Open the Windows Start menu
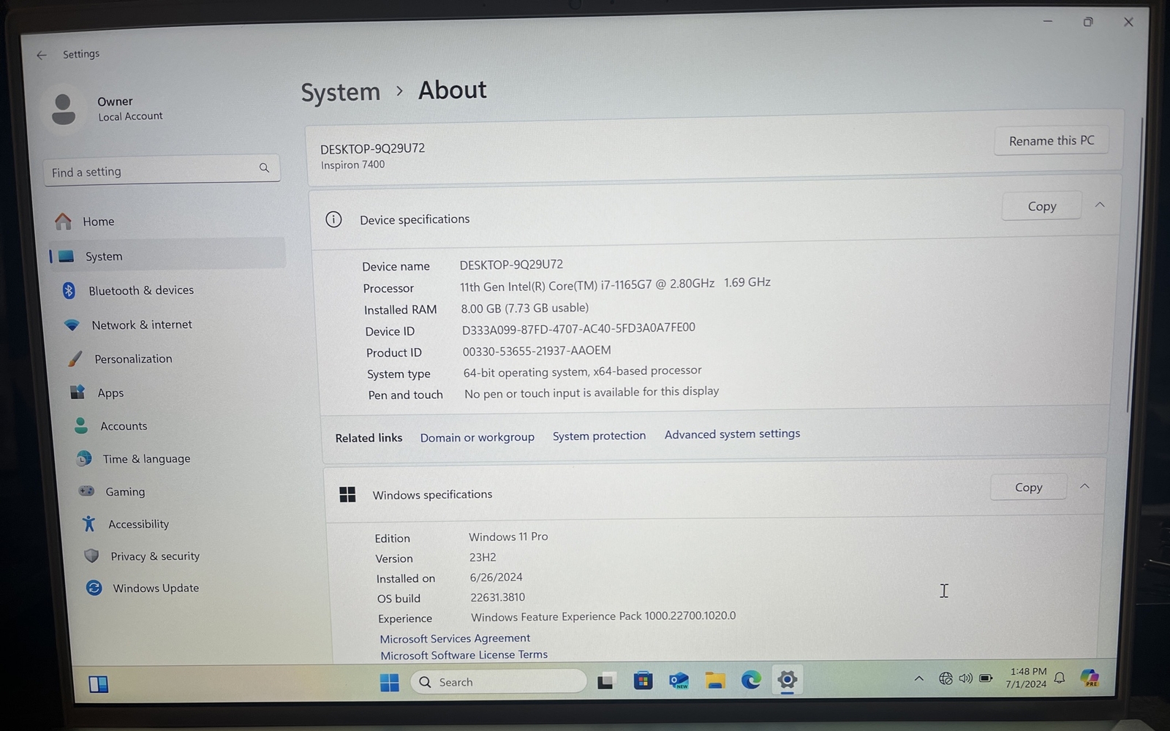 coord(389,683)
